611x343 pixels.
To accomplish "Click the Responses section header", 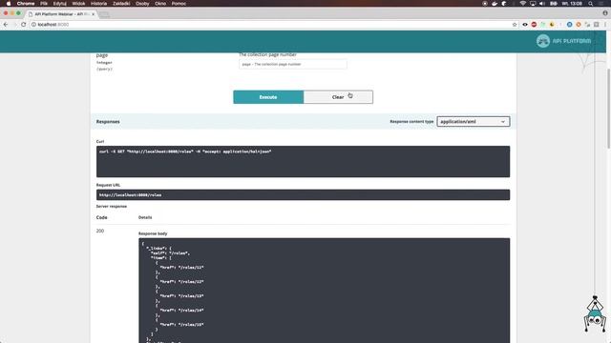I will (108, 121).
